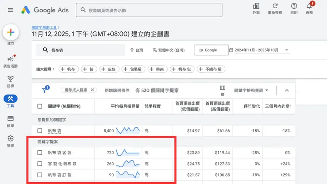This screenshot has height=184, width=327.
Task: Open 帳單 billing card icon
Action: pyautogui.click(x=10, y=121)
